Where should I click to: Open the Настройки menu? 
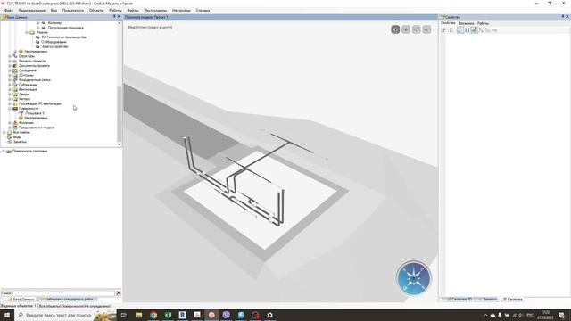pyautogui.click(x=181, y=11)
